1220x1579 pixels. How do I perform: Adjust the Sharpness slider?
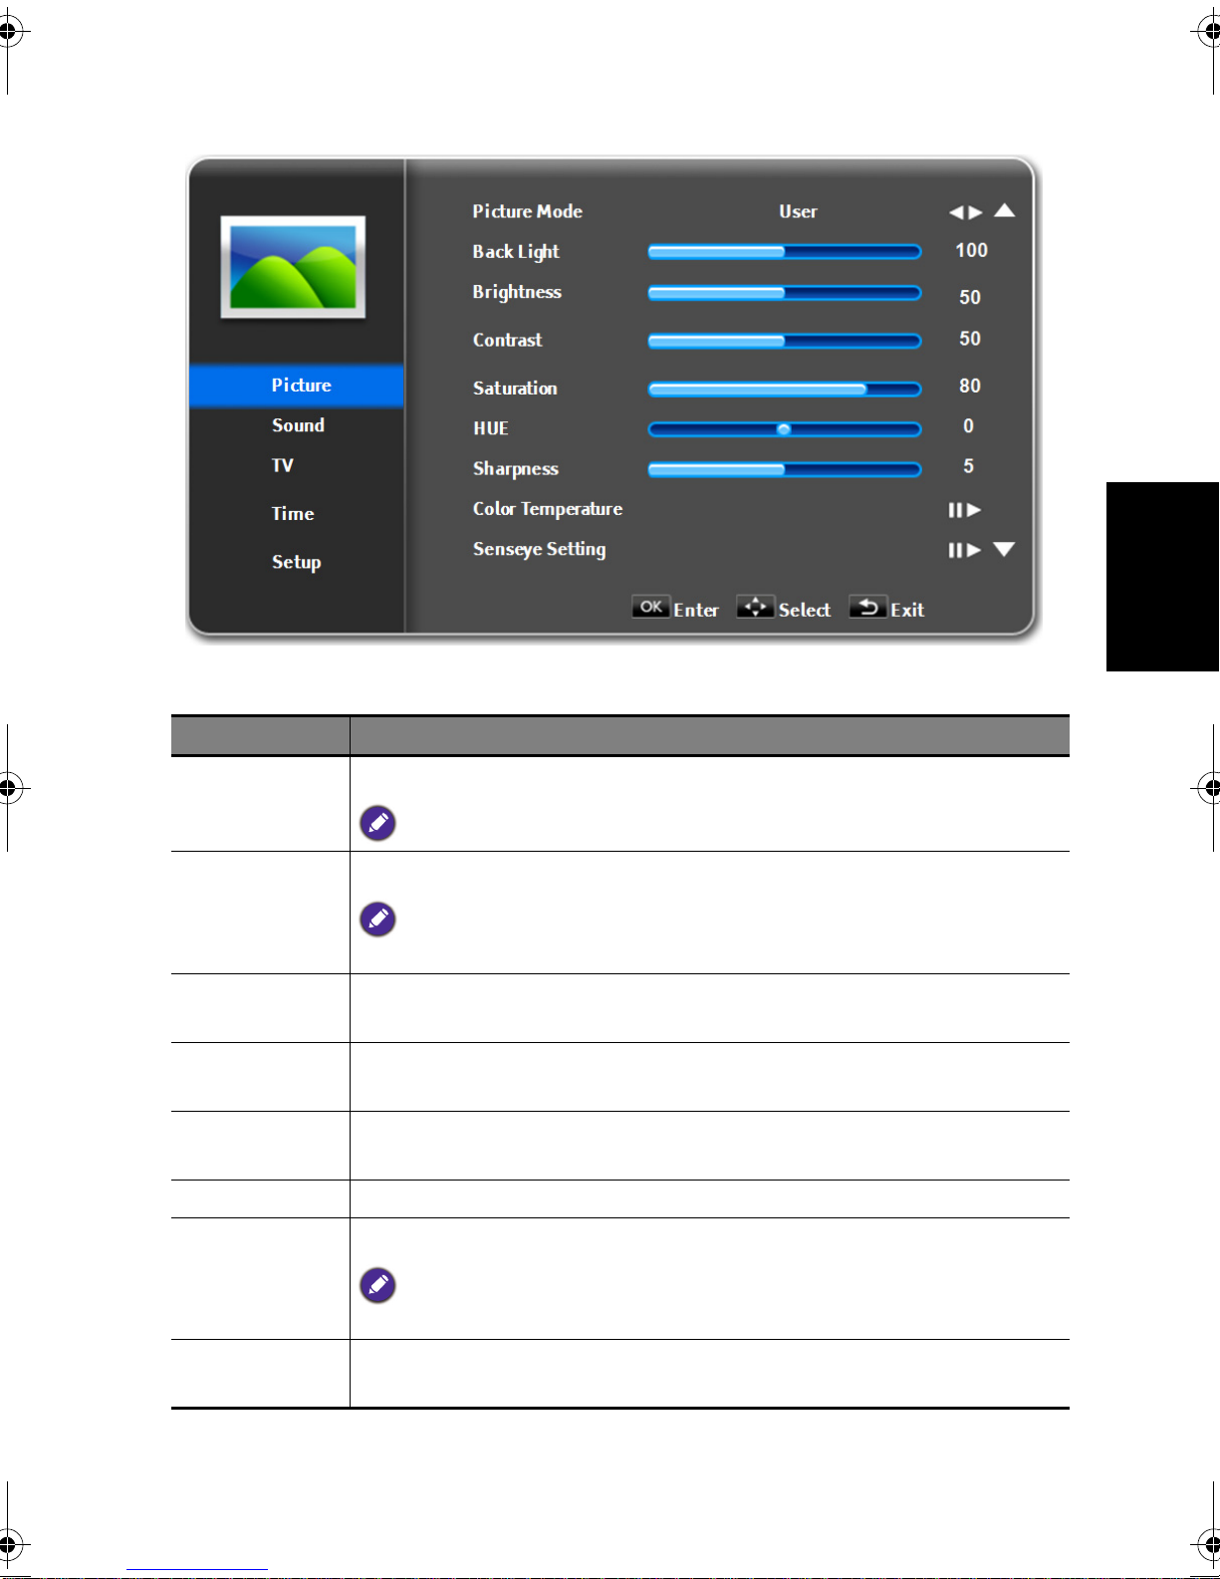click(x=785, y=469)
